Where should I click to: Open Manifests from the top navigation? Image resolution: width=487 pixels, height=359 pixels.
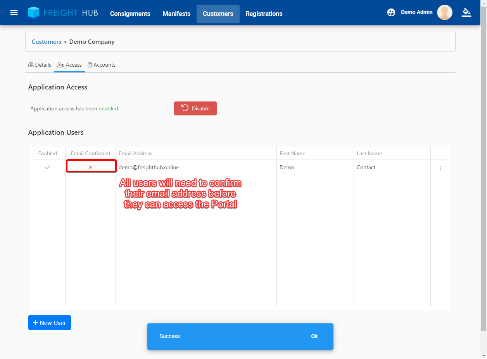coord(176,14)
